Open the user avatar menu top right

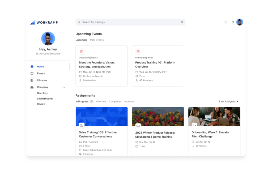[240, 22]
